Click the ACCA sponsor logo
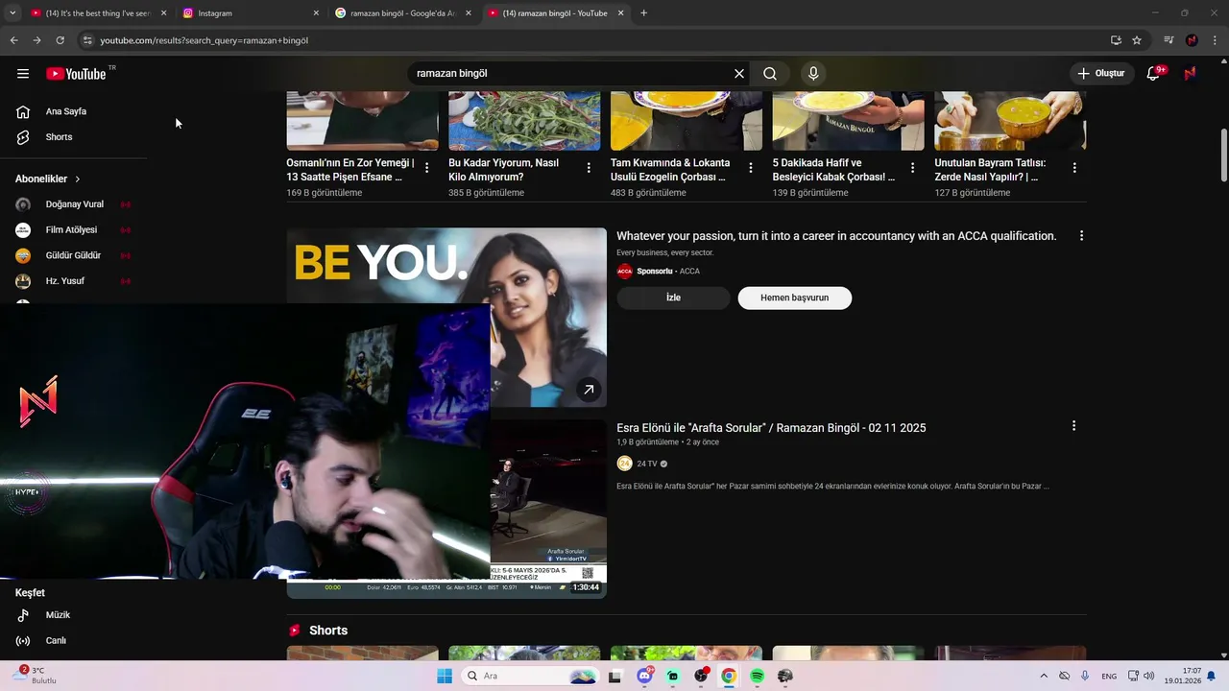 click(x=624, y=272)
